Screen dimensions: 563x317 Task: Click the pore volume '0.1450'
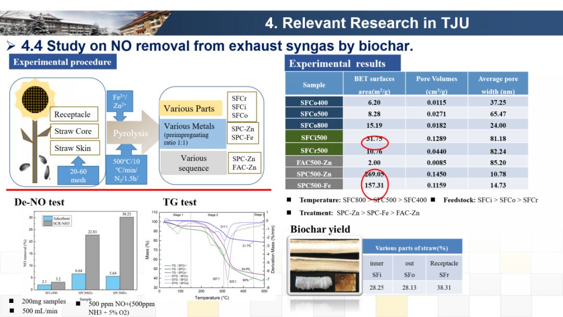[x=437, y=174]
